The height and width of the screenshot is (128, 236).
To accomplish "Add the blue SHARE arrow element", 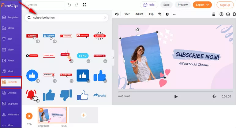I will [99, 95].
